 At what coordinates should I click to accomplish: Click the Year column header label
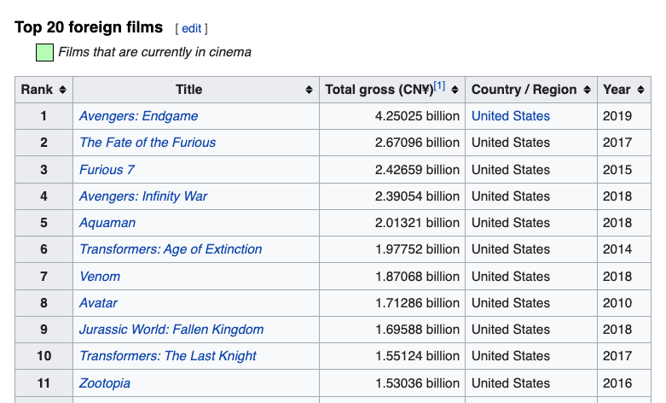[x=617, y=90]
